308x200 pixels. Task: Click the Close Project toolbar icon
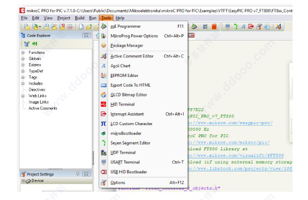coord(62,27)
